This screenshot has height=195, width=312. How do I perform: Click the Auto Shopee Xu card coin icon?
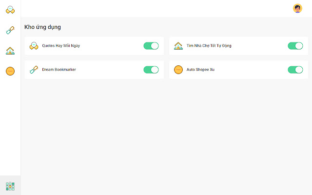(x=178, y=70)
